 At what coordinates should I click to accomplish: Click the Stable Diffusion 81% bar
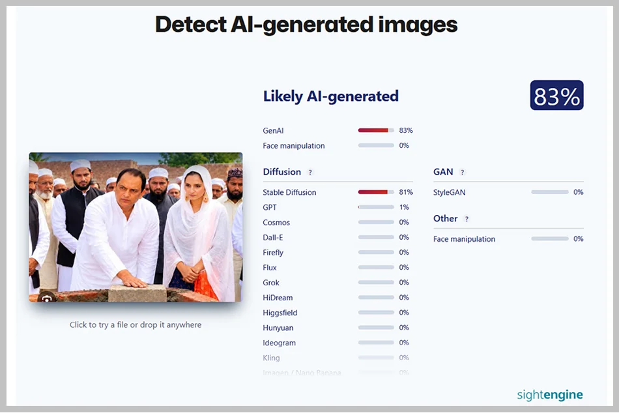point(376,192)
